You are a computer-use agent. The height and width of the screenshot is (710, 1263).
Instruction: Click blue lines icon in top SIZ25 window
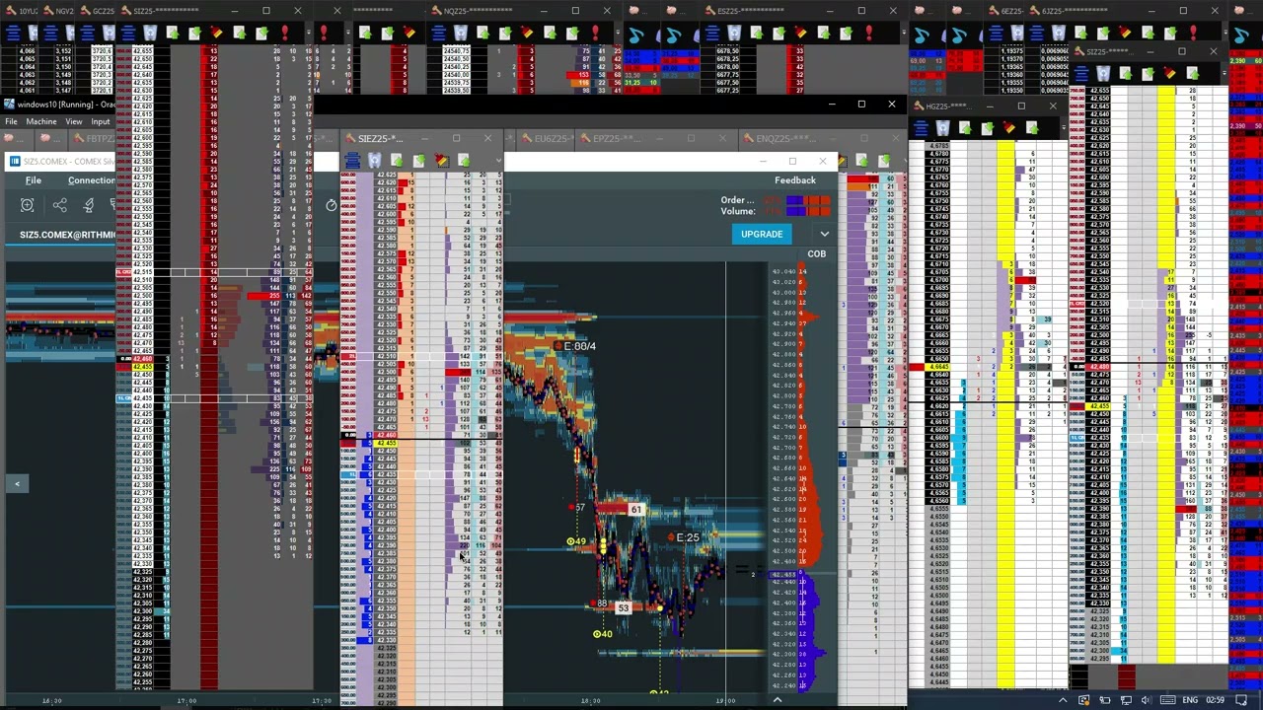click(x=128, y=33)
